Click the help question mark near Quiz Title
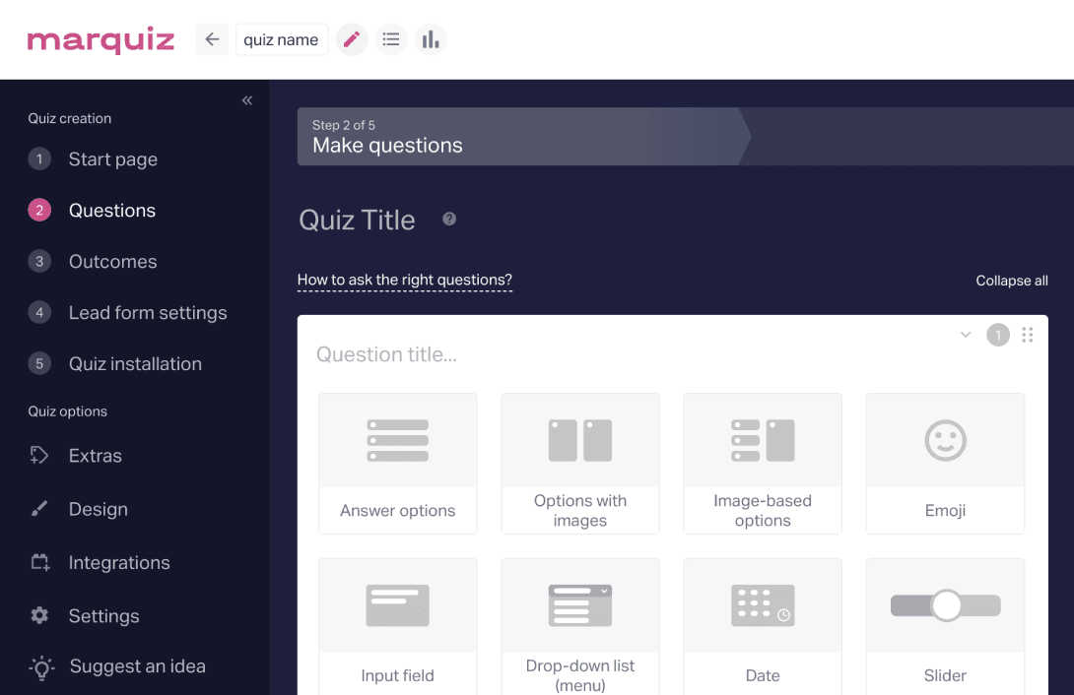This screenshot has width=1074, height=695. pos(449,219)
